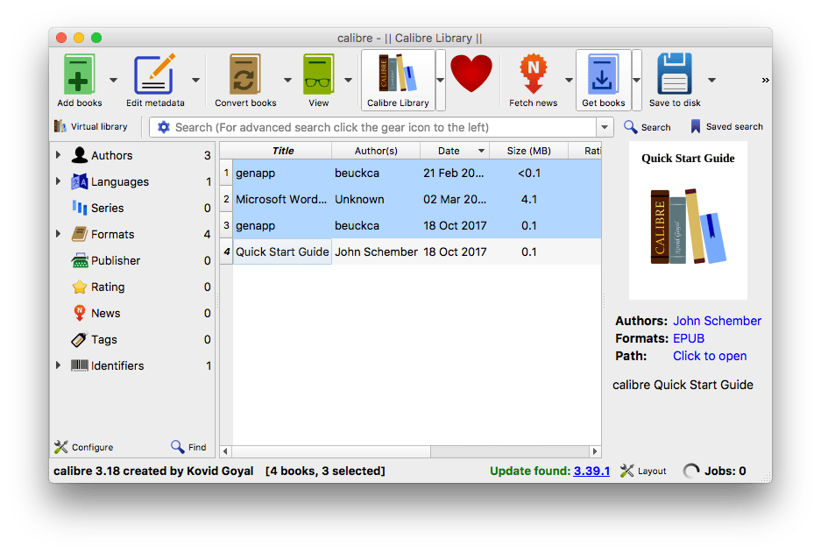Click the Save to disk icon

point(675,74)
